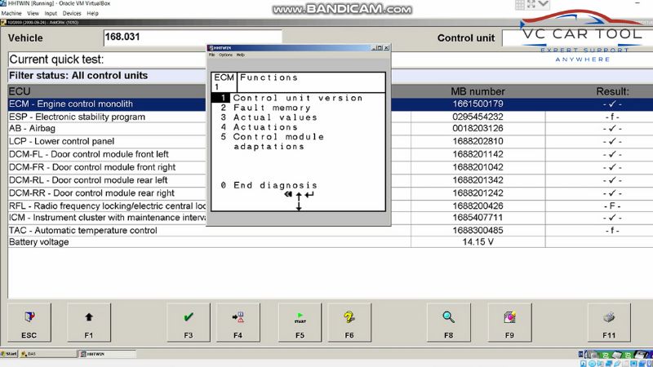Screen dimensions: 653x367
Task: Open Help menu in HHTWIN window
Action: (x=240, y=55)
